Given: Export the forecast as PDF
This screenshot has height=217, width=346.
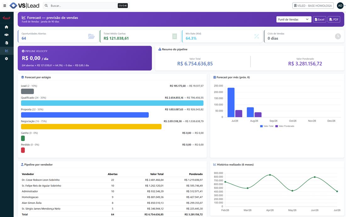Looking at the screenshot, I should (x=334, y=20).
